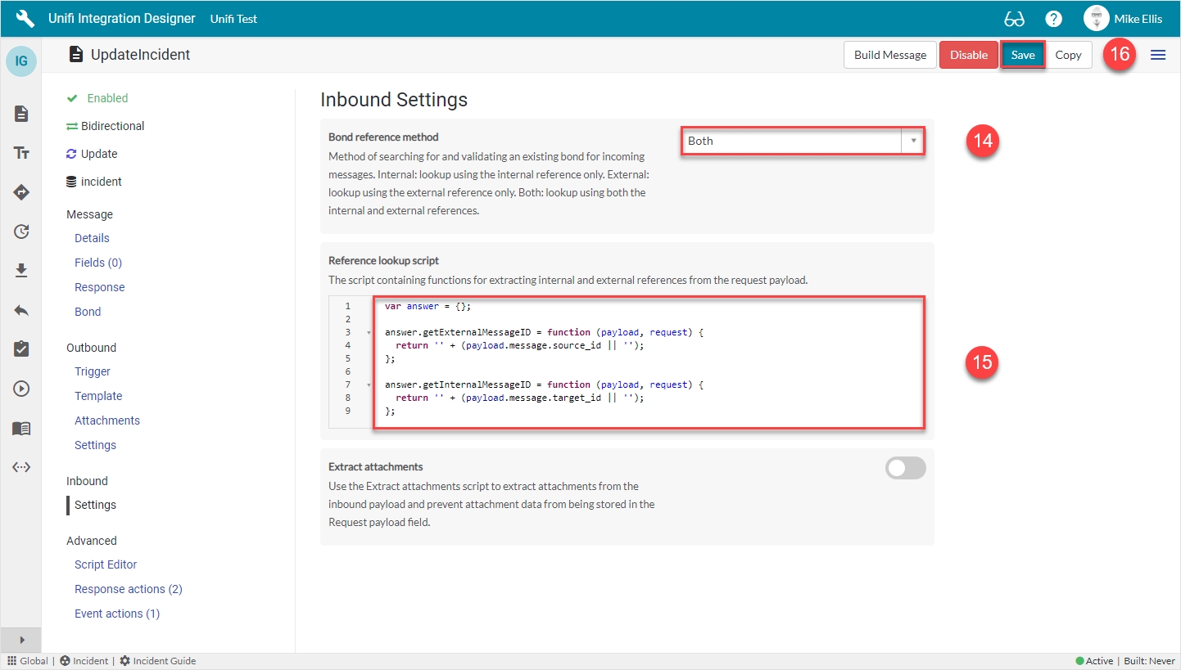Open Response actions (2) link

tap(128, 589)
